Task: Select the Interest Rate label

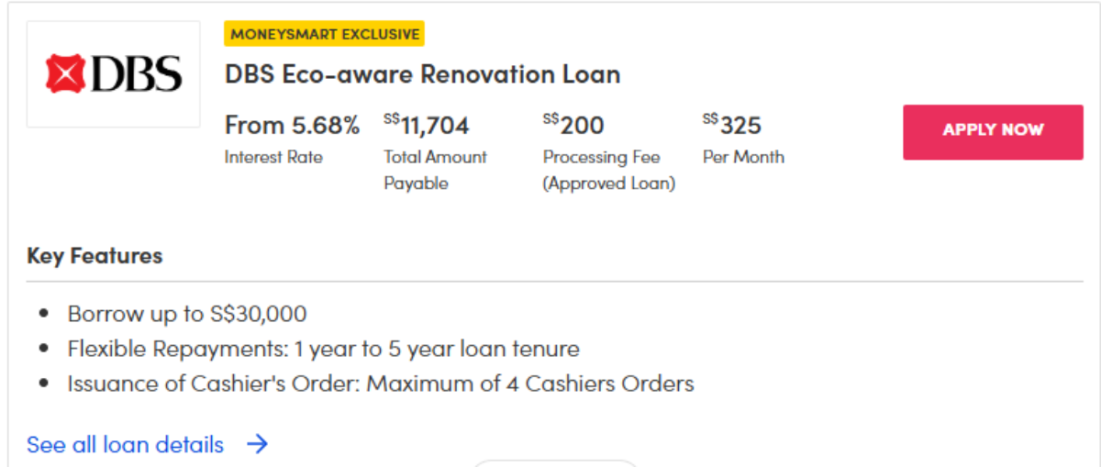Action: [x=273, y=157]
